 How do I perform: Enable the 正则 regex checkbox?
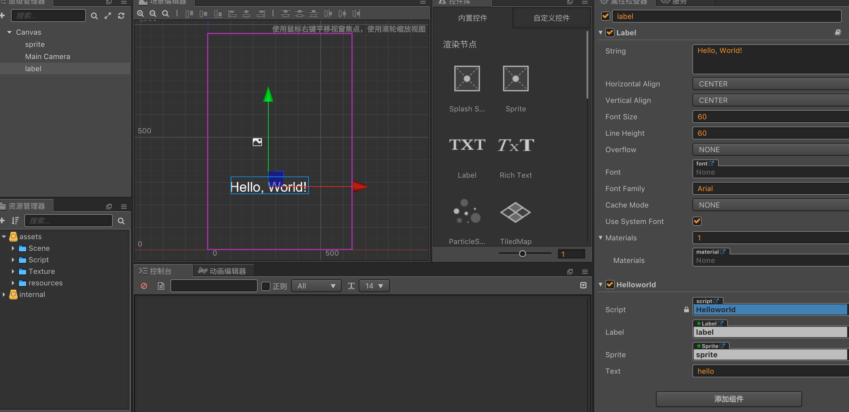coord(266,286)
